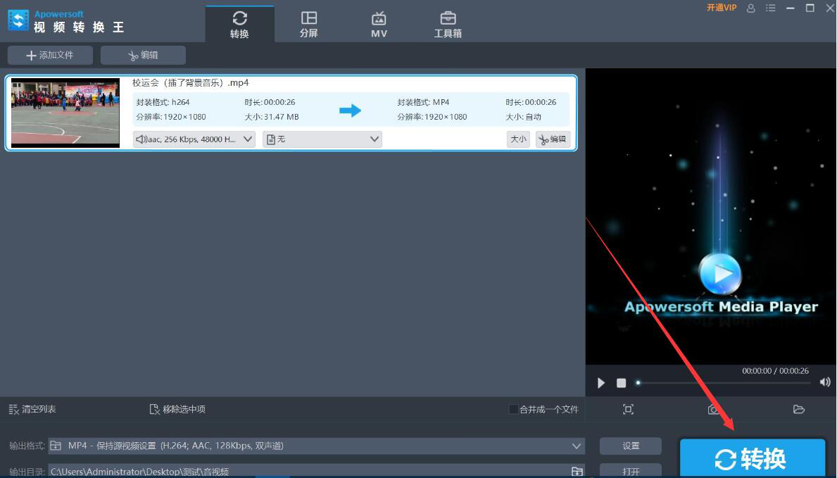The width and height of the screenshot is (837, 478).
Task: Click the 打开 button
Action: (x=631, y=472)
